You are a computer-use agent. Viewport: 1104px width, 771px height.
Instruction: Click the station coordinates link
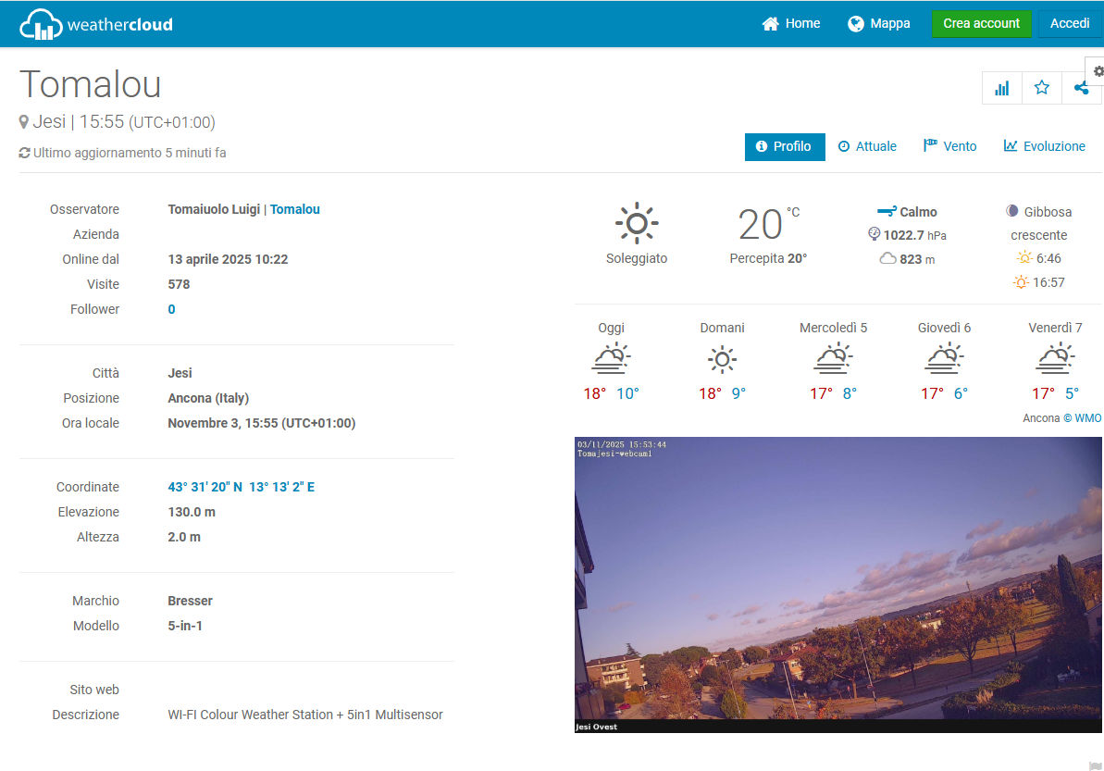click(x=241, y=487)
